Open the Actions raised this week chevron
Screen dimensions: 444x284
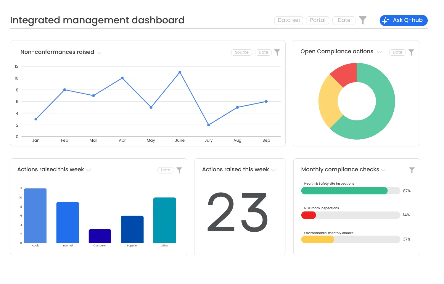click(274, 170)
